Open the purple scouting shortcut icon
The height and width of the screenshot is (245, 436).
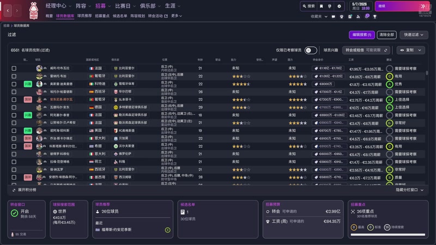367,16
